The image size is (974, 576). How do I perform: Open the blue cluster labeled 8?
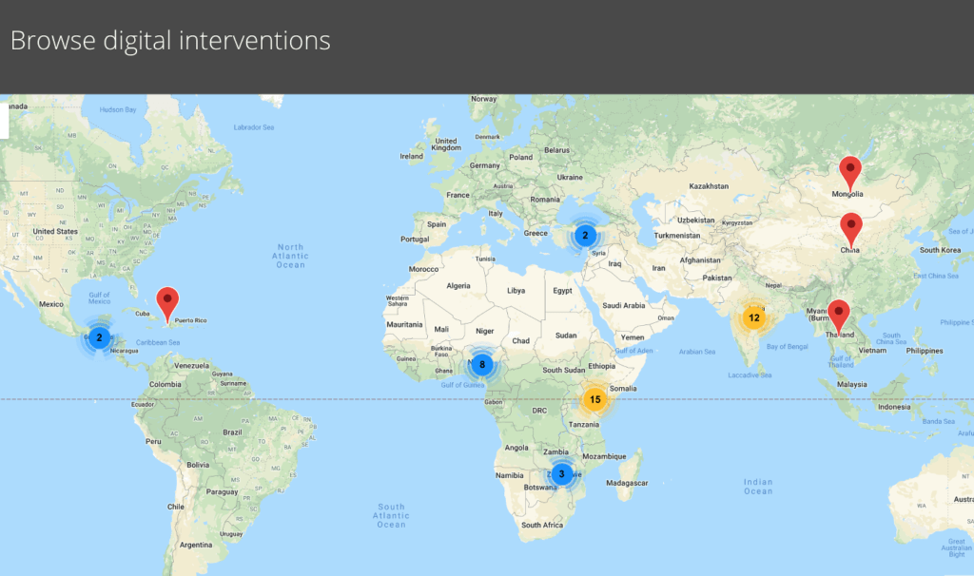point(482,365)
